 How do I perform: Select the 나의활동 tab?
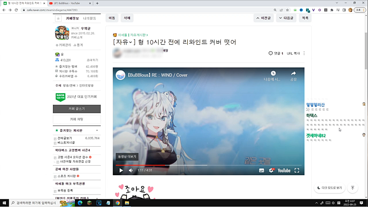(89, 18)
